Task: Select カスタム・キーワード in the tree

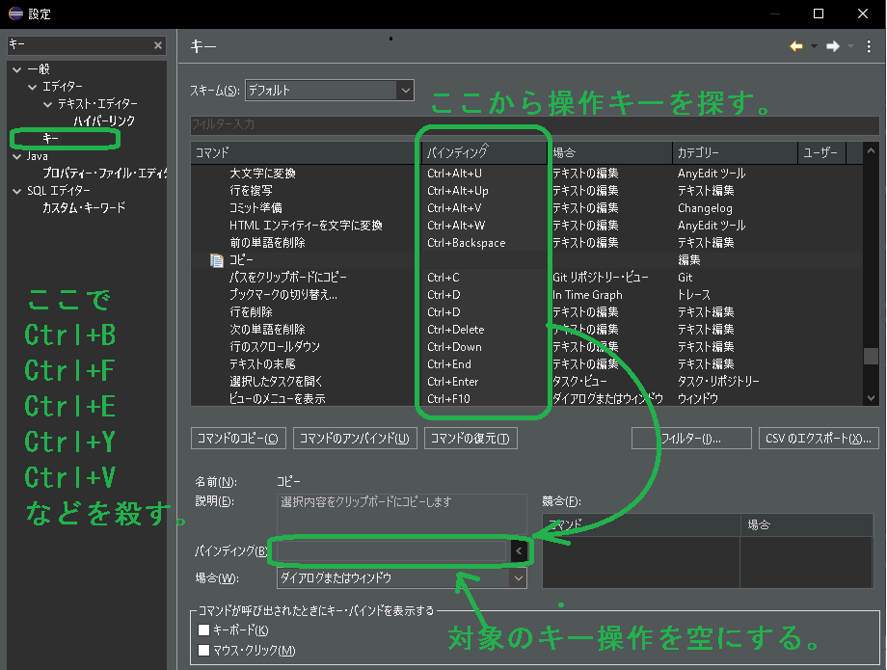Action: point(84,207)
